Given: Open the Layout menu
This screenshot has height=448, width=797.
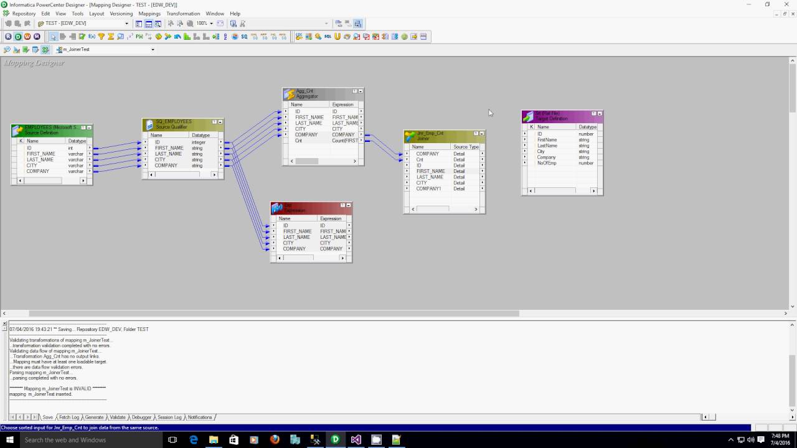Looking at the screenshot, I should (97, 13).
